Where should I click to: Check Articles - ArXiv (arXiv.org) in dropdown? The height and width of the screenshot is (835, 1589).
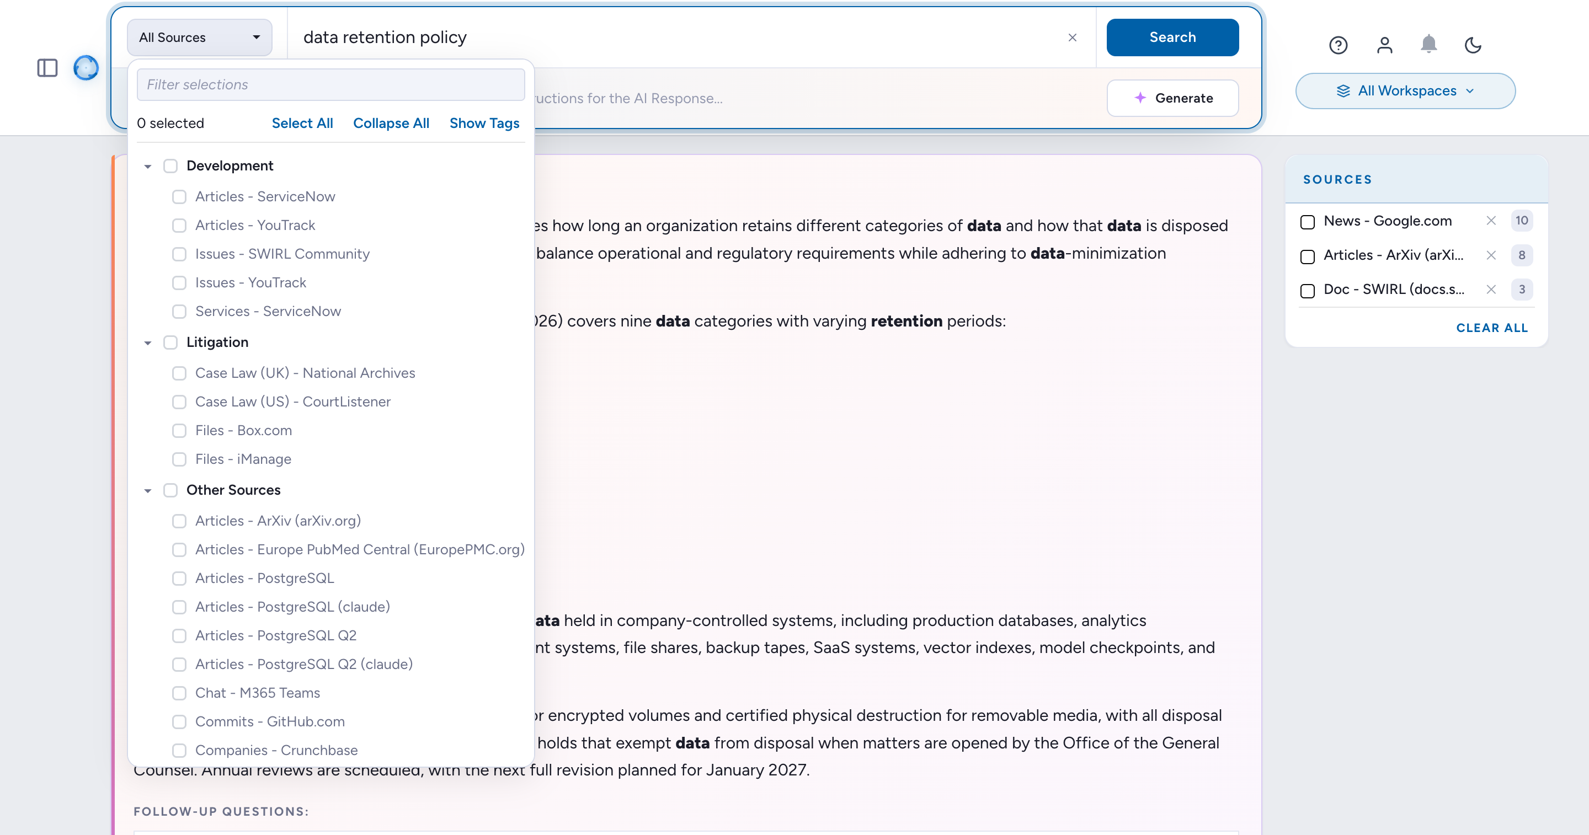(x=179, y=522)
